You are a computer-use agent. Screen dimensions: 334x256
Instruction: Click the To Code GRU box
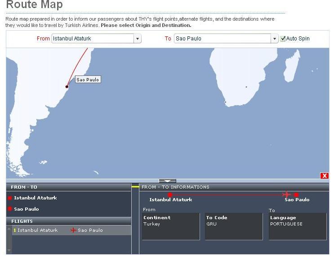(234, 226)
